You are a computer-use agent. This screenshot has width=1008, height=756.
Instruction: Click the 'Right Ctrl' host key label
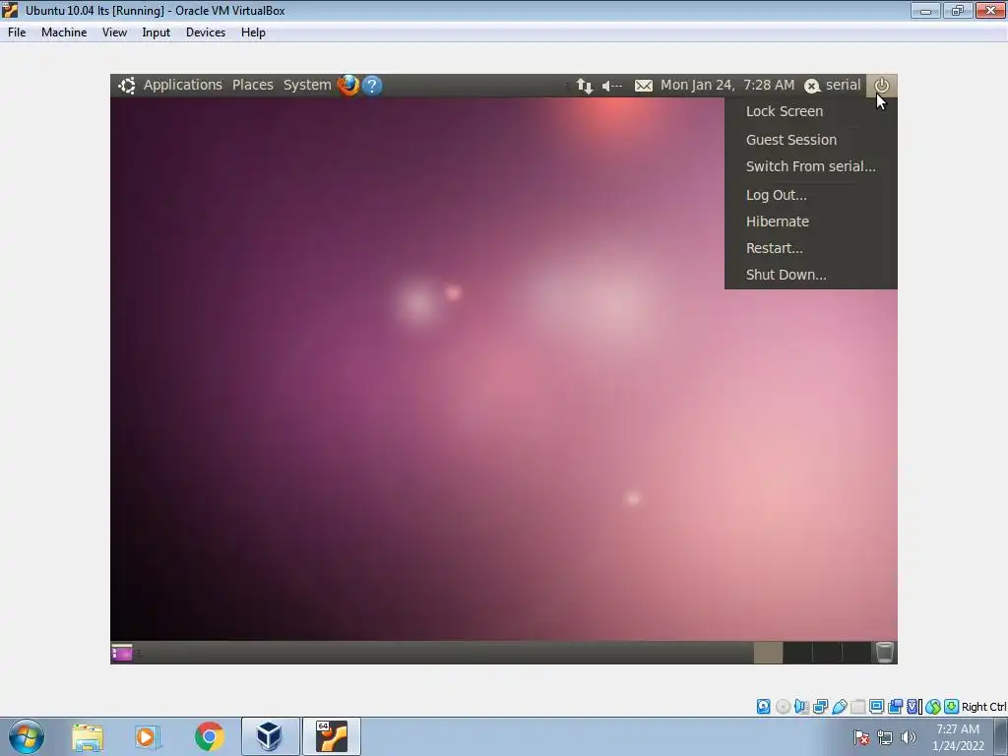pos(983,707)
